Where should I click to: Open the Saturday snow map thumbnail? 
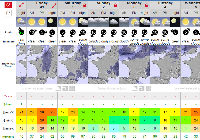click(x=73, y=65)
